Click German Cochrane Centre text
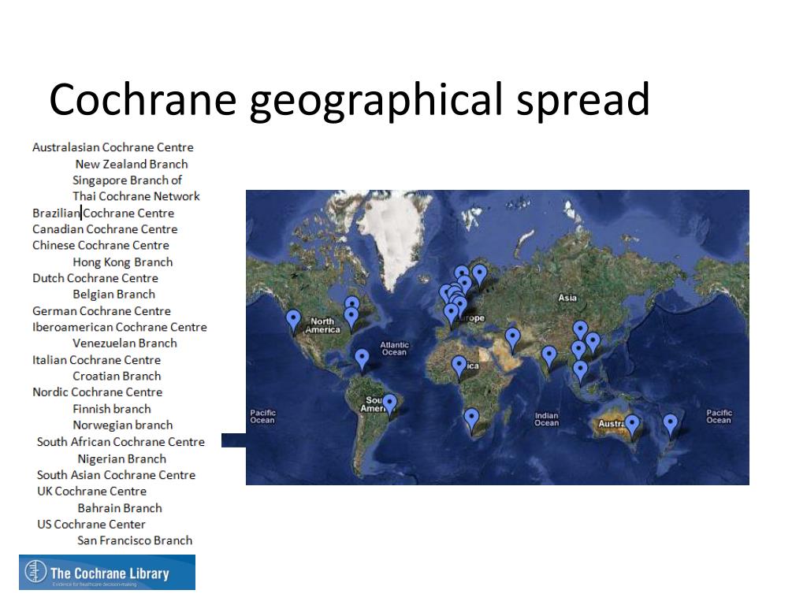Screen dimensions: 807x605 click(102, 310)
